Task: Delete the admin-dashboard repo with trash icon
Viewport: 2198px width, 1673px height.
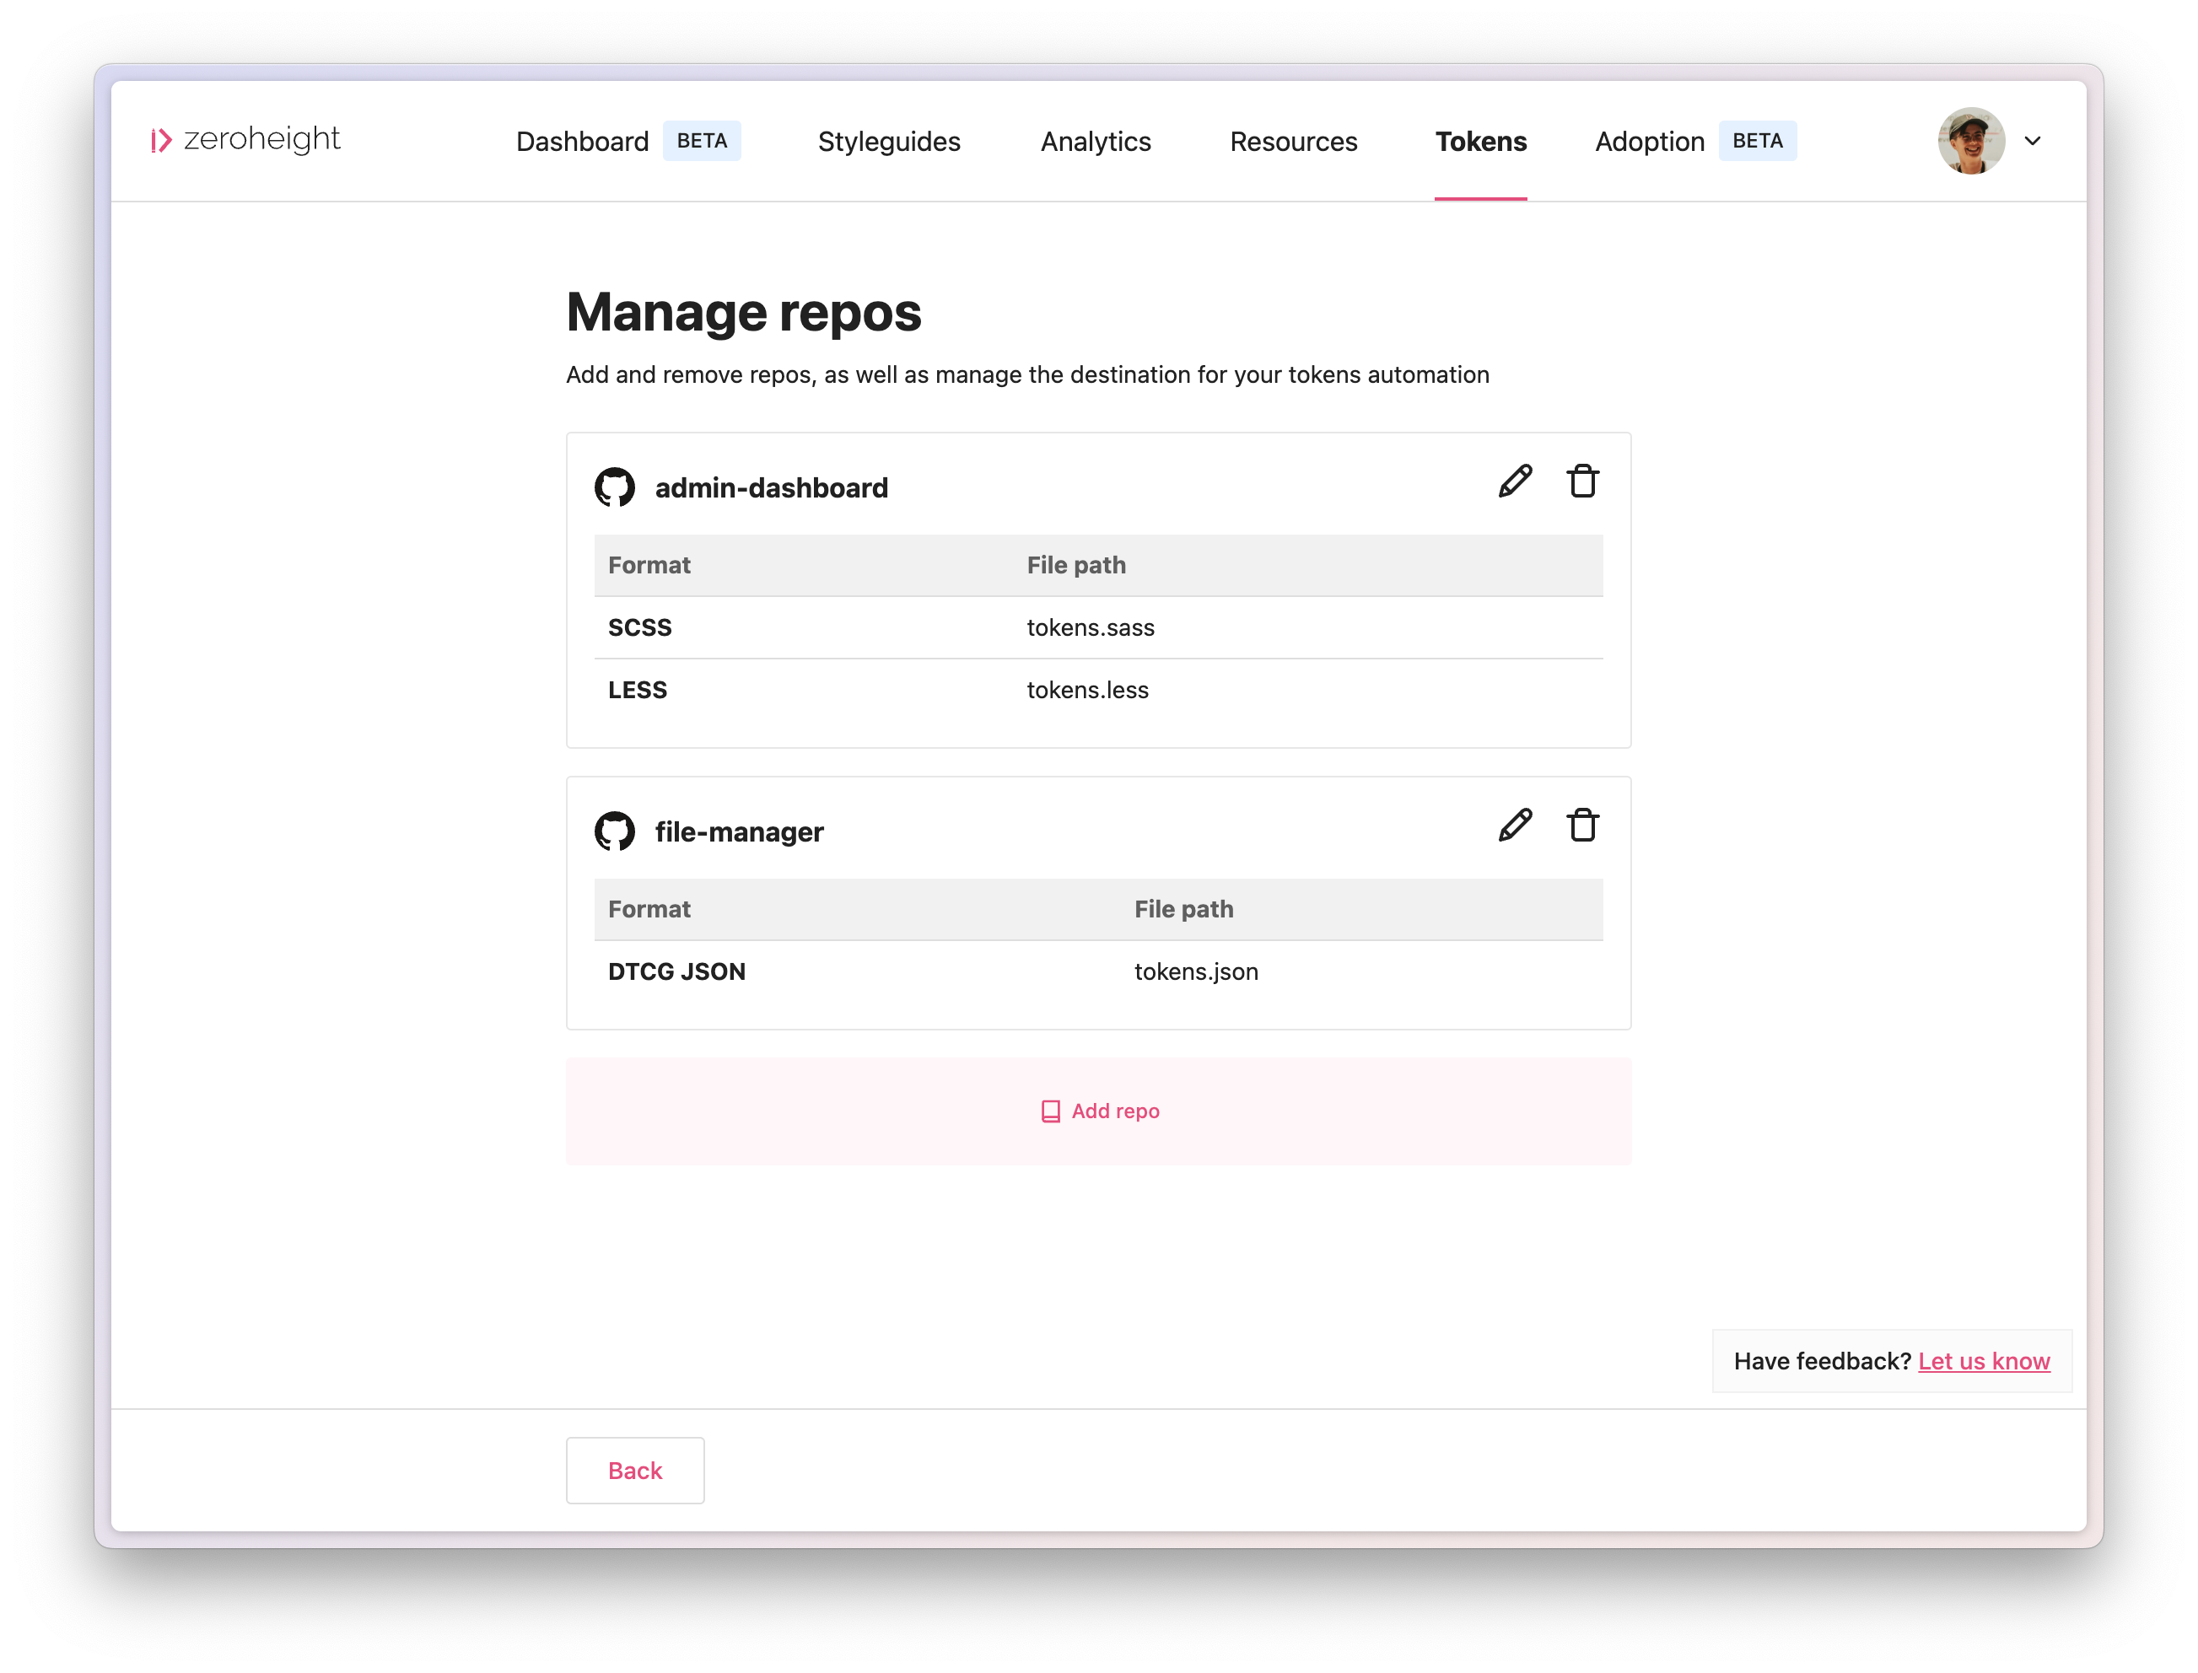Action: coord(1582,481)
